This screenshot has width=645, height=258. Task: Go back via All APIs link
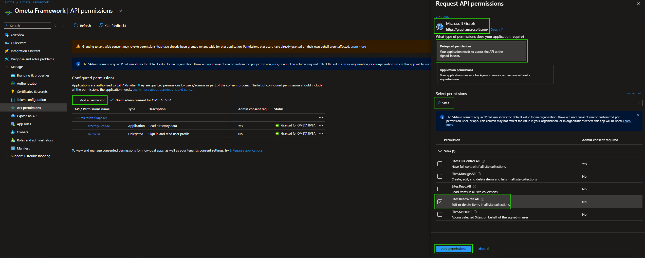(x=443, y=17)
